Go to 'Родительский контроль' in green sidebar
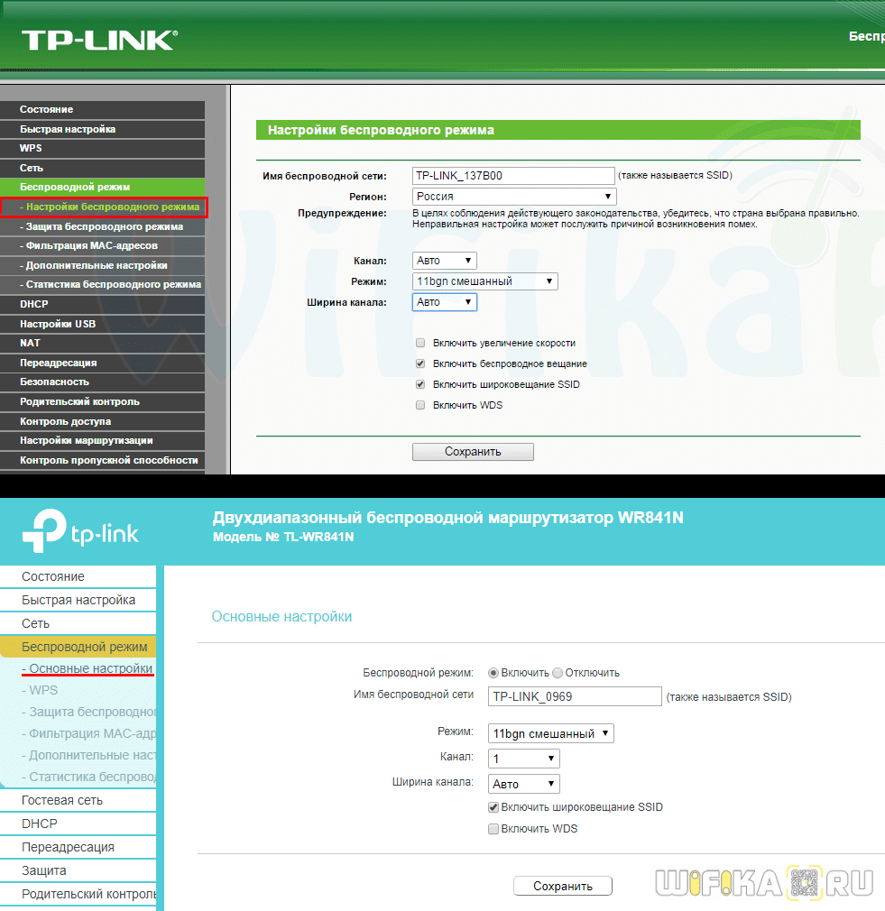885x911 pixels. click(79, 401)
